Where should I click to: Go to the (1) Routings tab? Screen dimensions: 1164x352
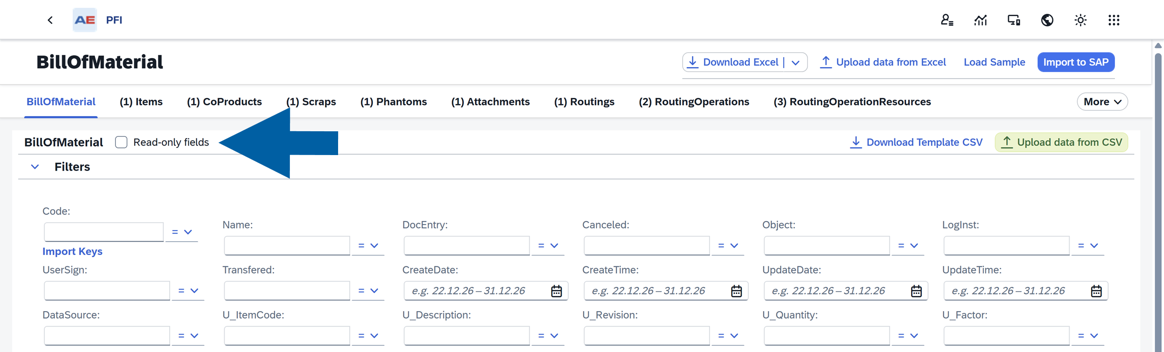584,102
